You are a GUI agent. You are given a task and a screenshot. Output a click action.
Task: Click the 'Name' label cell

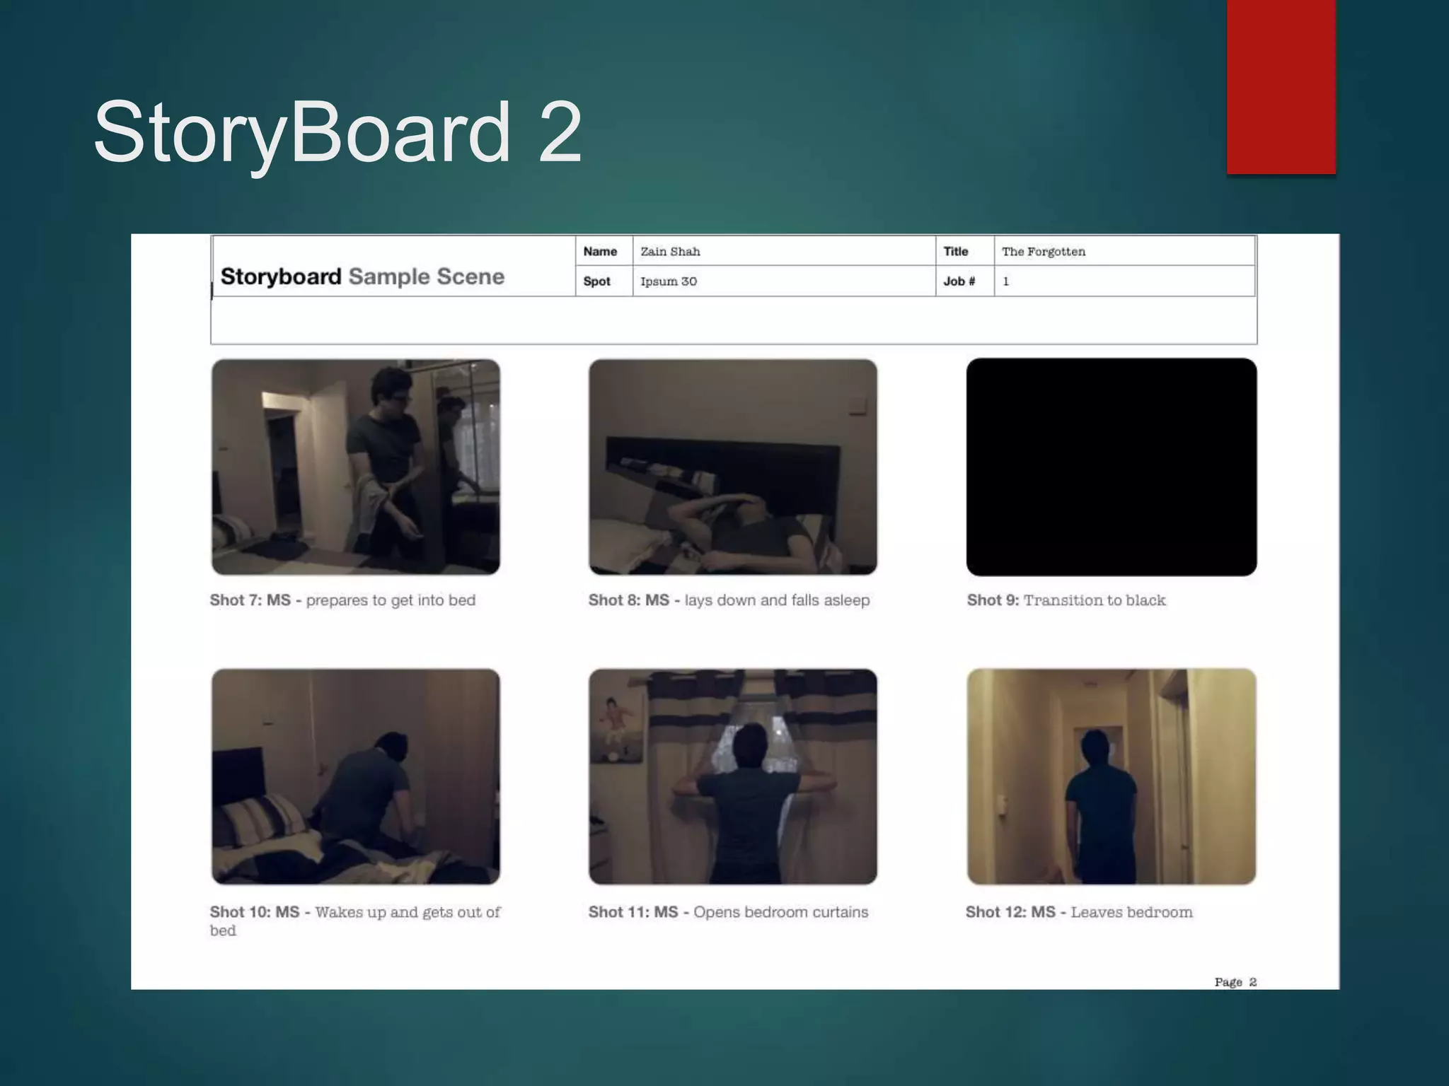604,251
